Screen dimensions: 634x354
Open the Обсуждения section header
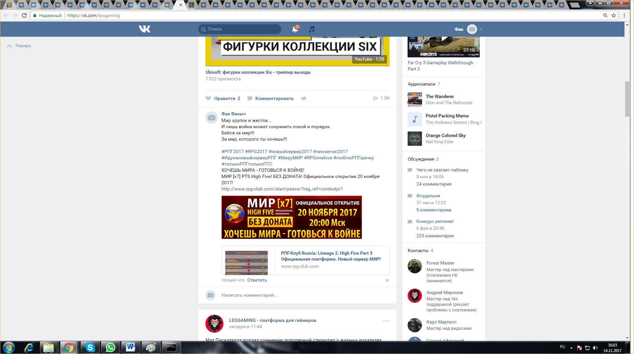coord(421,159)
